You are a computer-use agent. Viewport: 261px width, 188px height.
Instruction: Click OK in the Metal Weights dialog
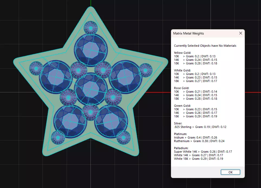pyautogui.click(x=230, y=172)
